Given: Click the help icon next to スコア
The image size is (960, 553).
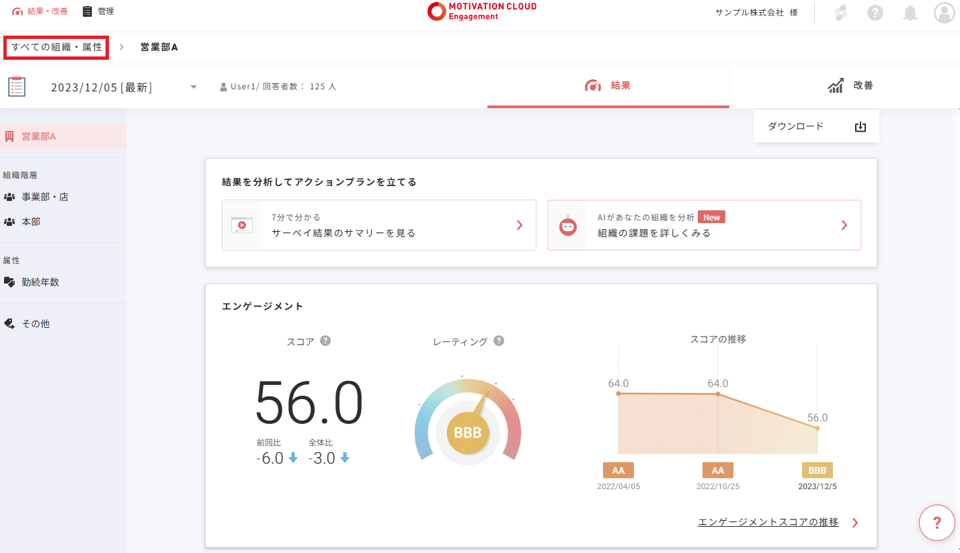Looking at the screenshot, I should tap(325, 341).
